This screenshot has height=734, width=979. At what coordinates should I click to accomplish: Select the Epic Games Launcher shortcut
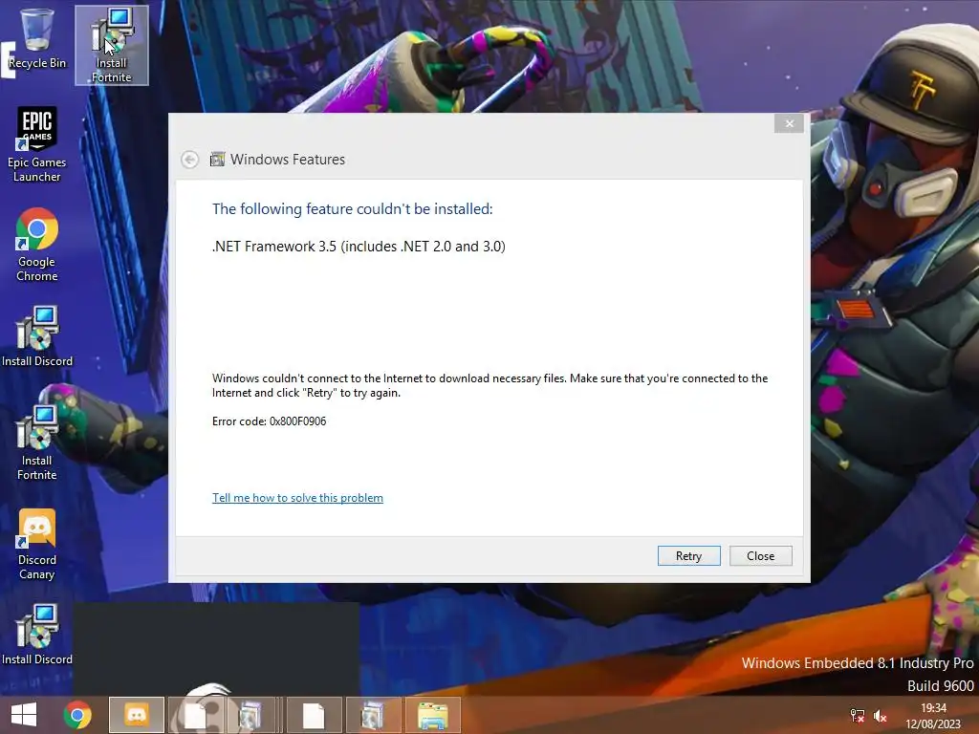(37, 145)
